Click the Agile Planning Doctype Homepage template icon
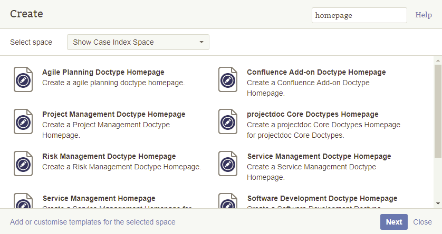Screen dimensions: 442x234 23,79
